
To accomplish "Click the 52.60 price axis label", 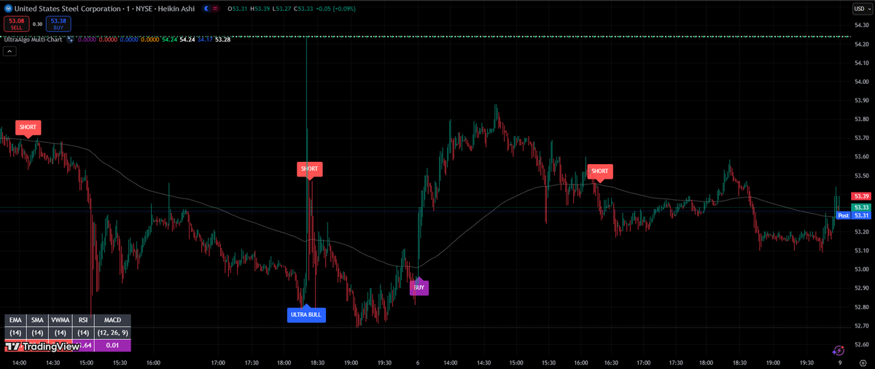I will 861,344.
